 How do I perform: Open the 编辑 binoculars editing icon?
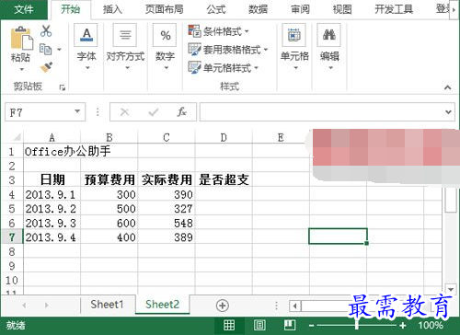(329, 35)
